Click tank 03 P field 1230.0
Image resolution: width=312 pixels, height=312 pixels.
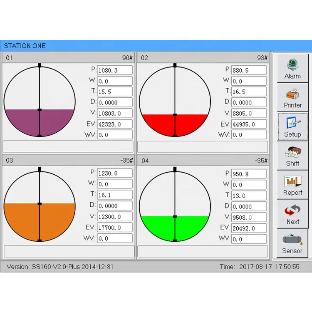tap(115, 173)
